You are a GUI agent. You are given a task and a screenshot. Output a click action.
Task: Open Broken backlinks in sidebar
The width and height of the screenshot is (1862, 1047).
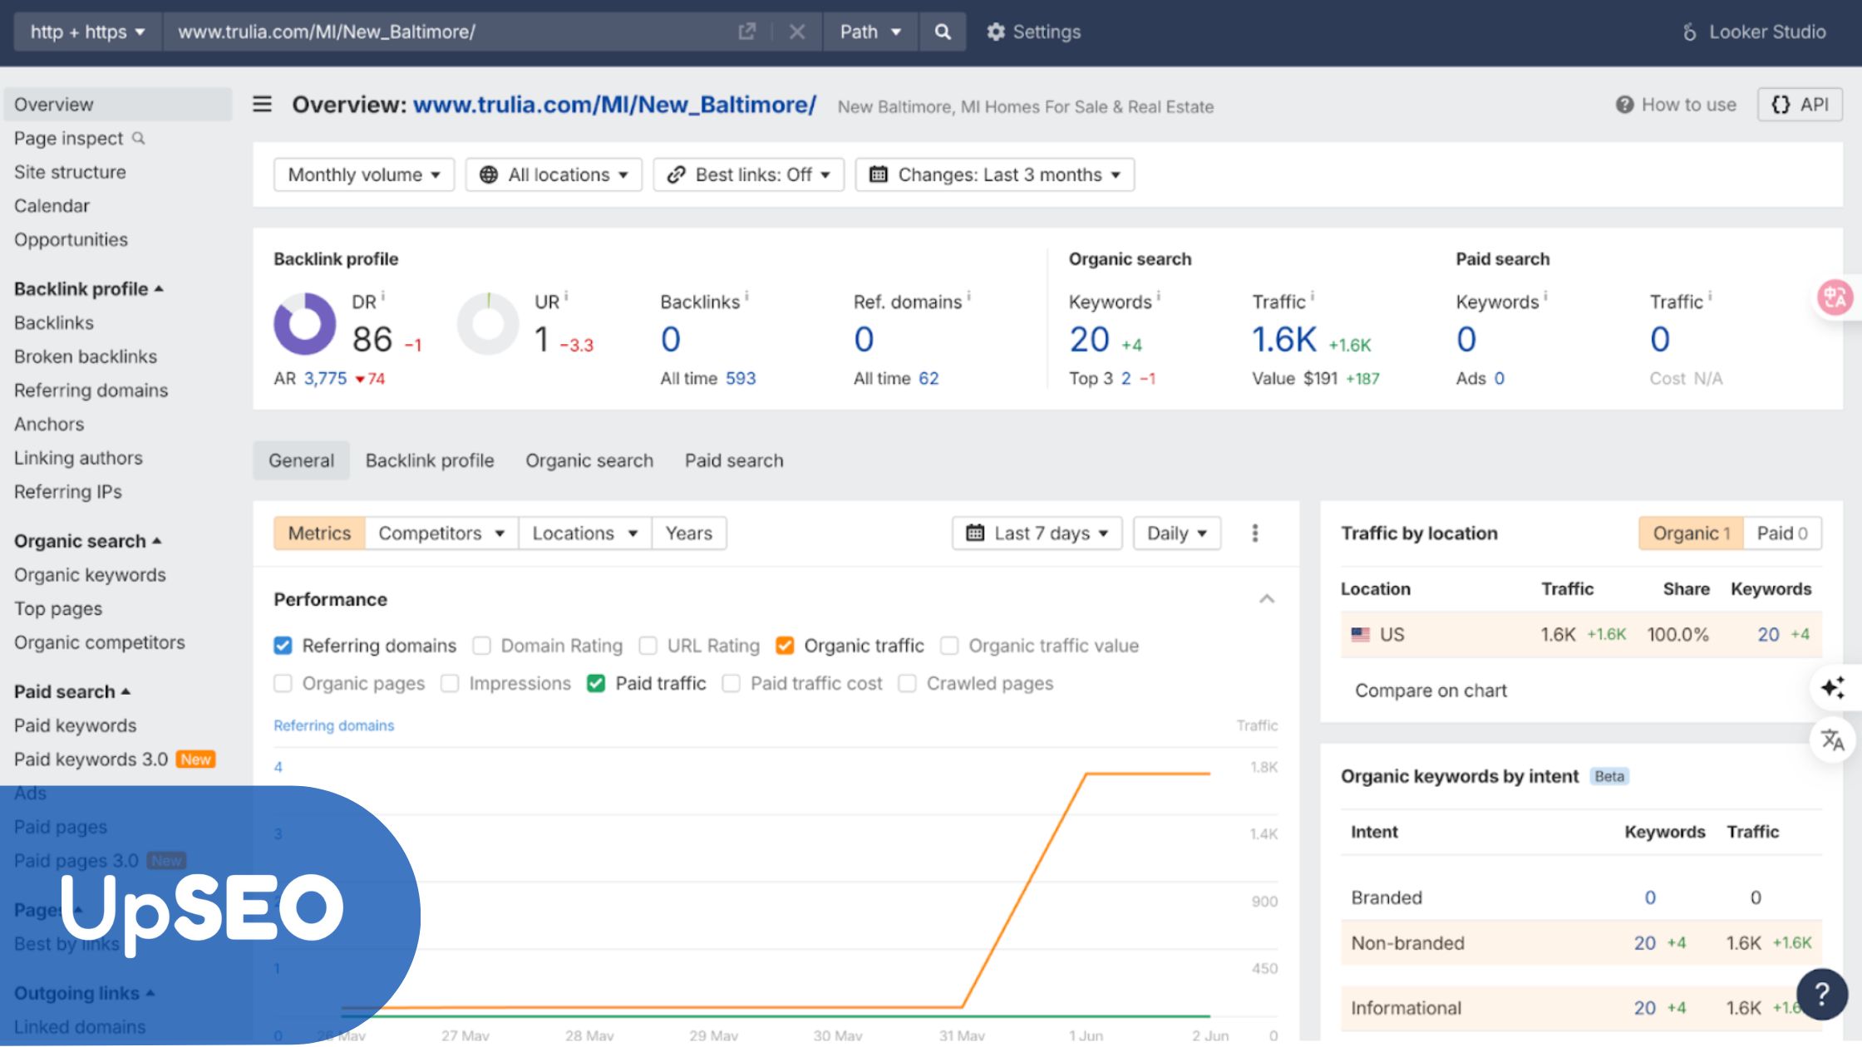pyautogui.click(x=86, y=356)
